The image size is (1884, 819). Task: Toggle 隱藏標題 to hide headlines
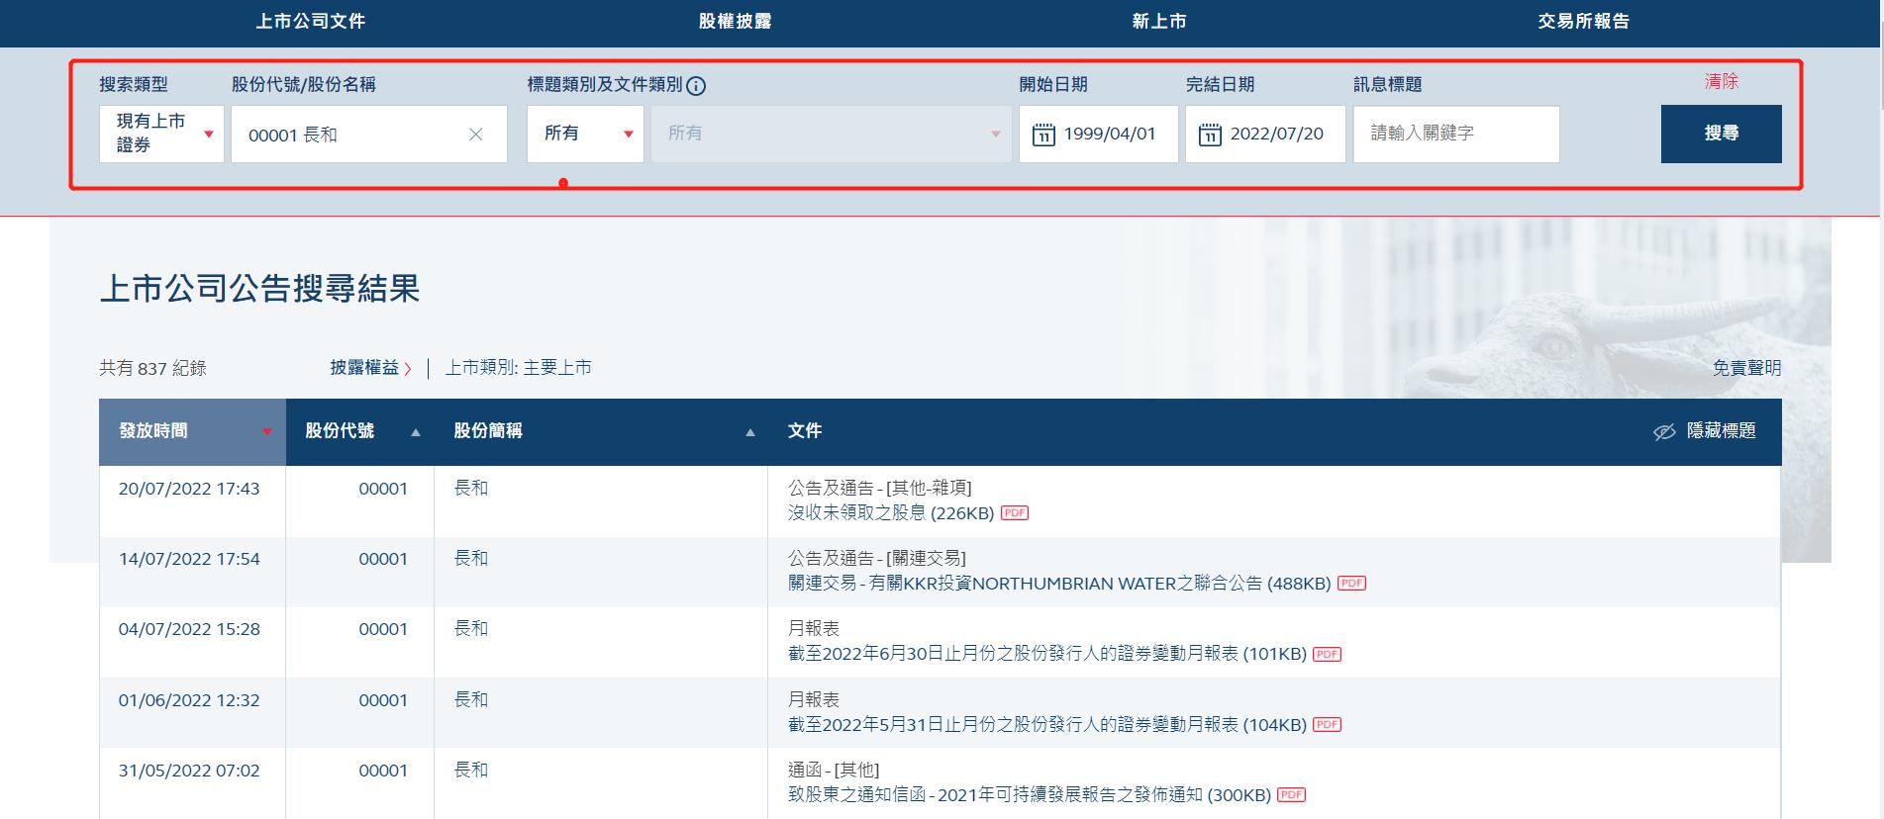[1705, 431]
